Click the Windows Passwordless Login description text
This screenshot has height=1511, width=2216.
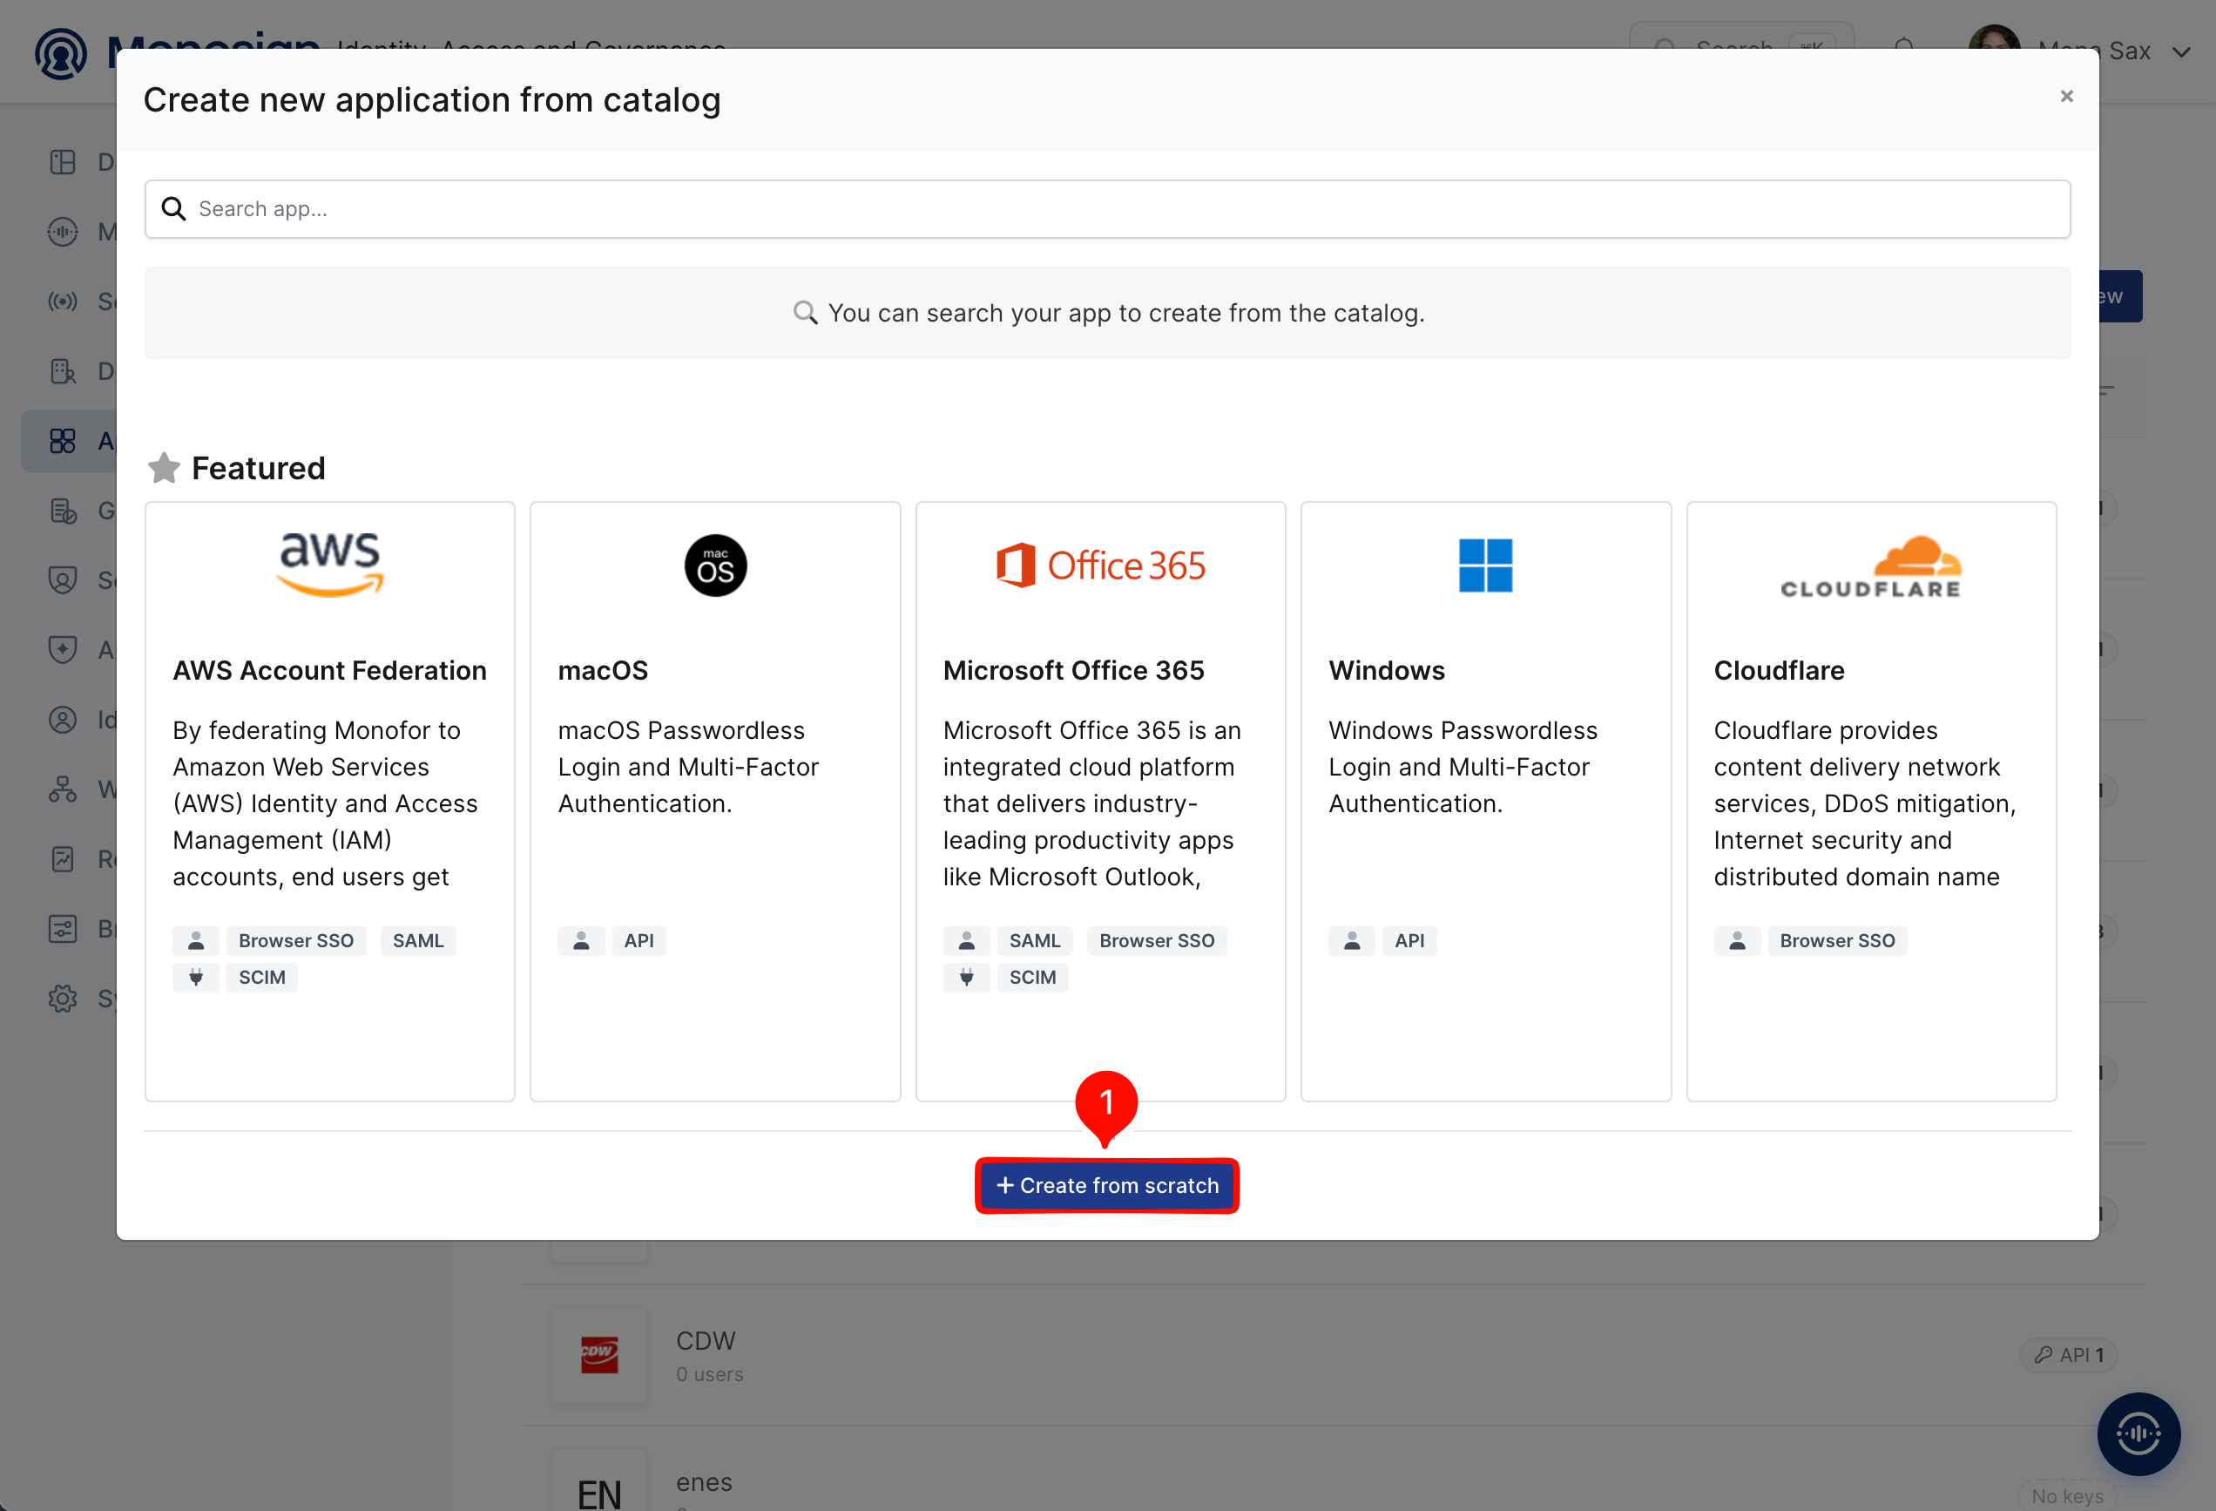point(1463,767)
